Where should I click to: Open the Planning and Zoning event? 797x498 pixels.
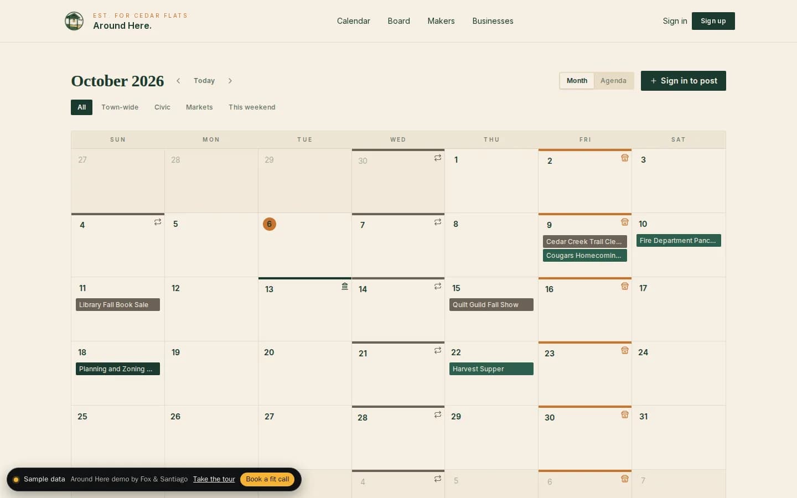pyautogui.click(x=118, y=369)
